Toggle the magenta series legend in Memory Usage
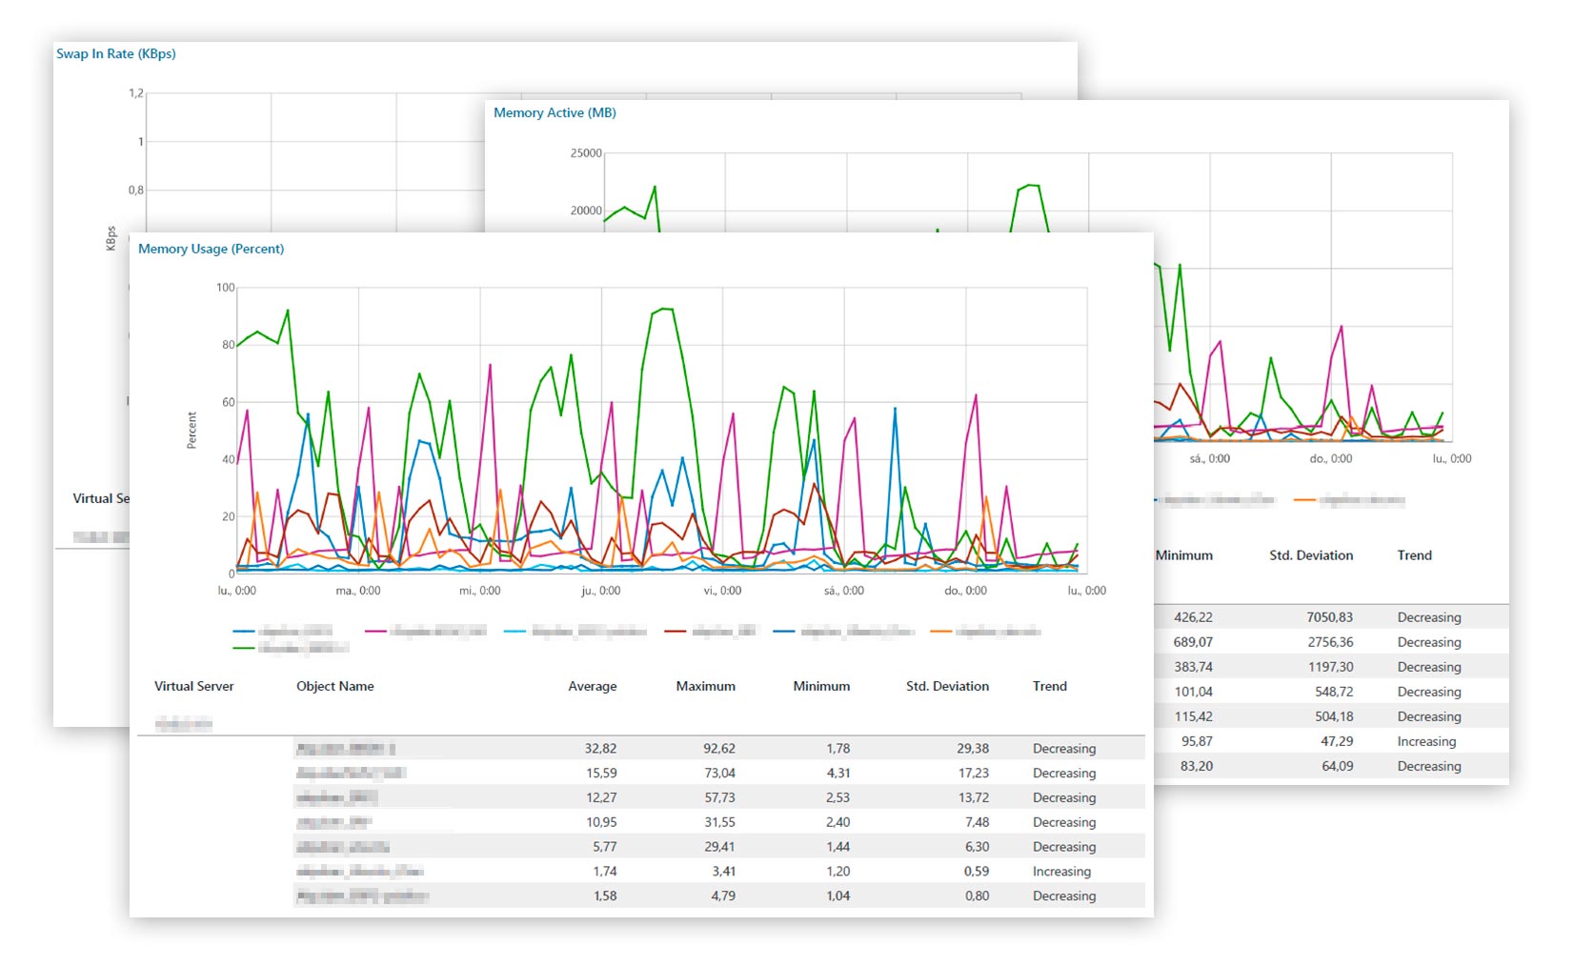The image size is (1574, 966). point(425,631)
